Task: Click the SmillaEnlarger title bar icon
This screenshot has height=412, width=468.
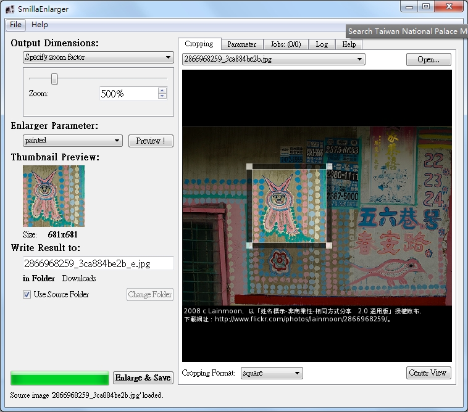Action: (9, 9)
